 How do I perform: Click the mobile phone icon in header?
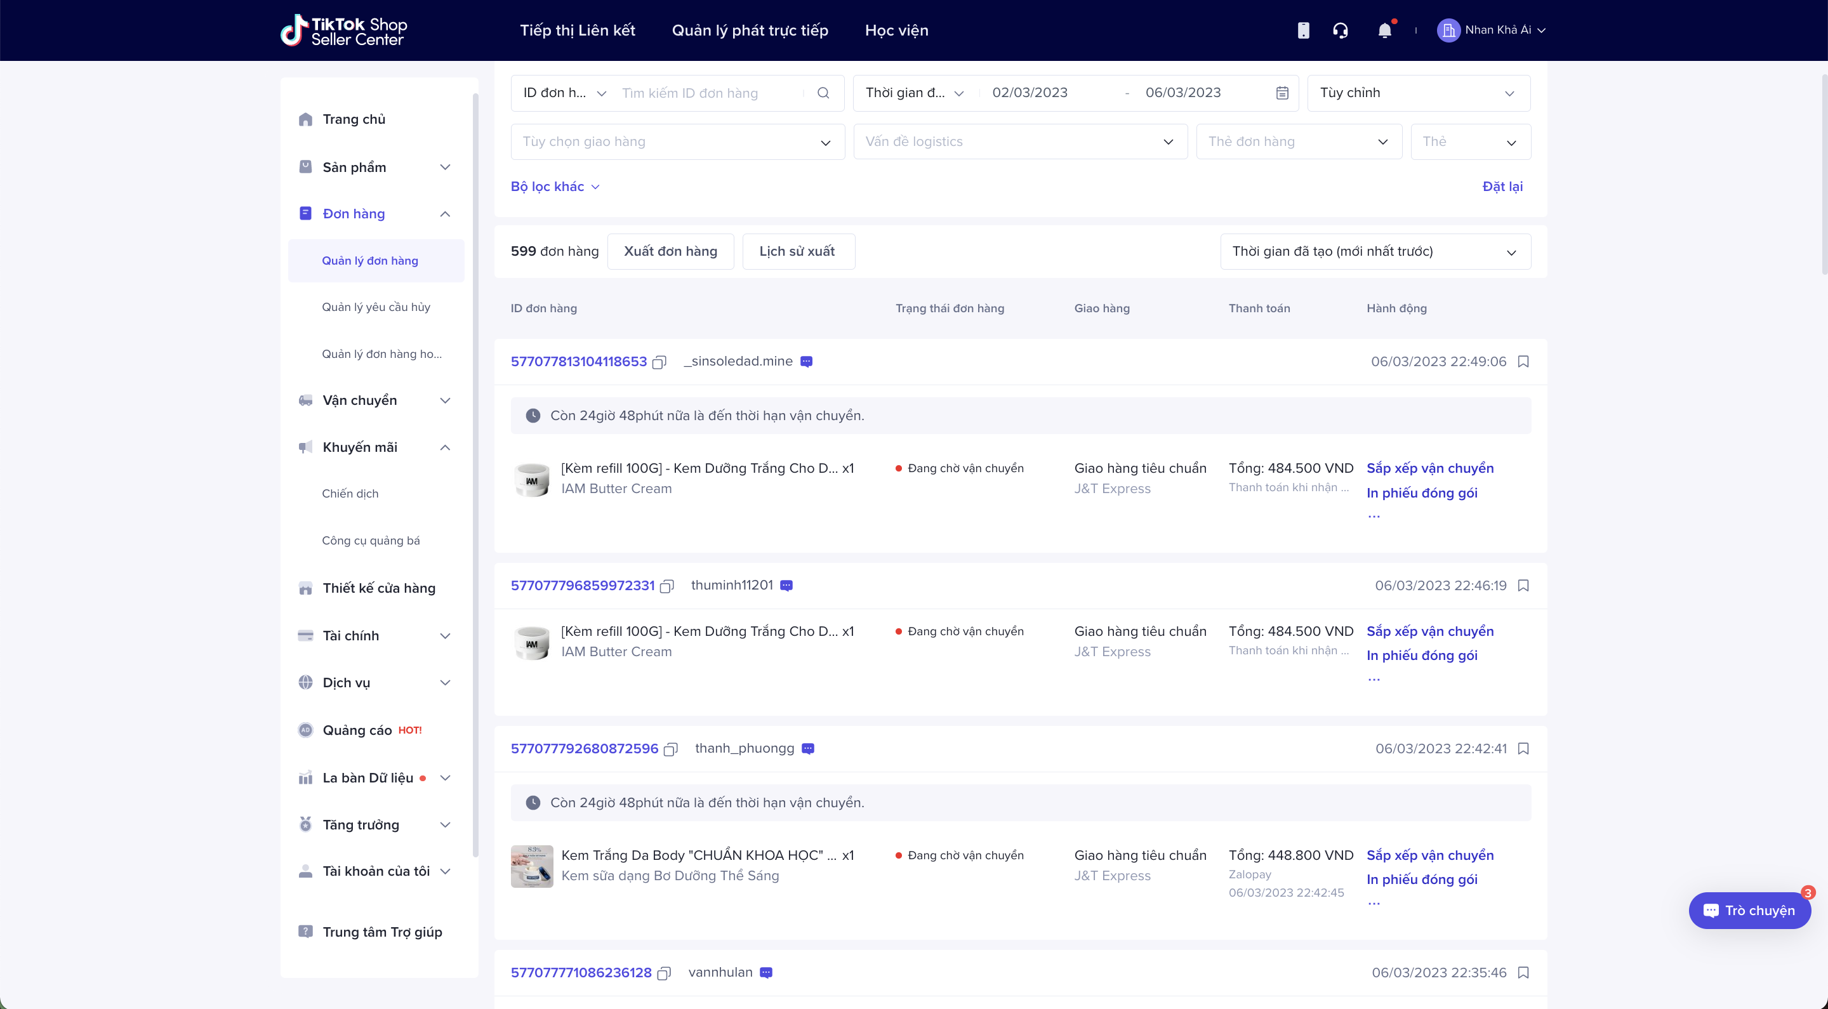tap(1303, 30)
